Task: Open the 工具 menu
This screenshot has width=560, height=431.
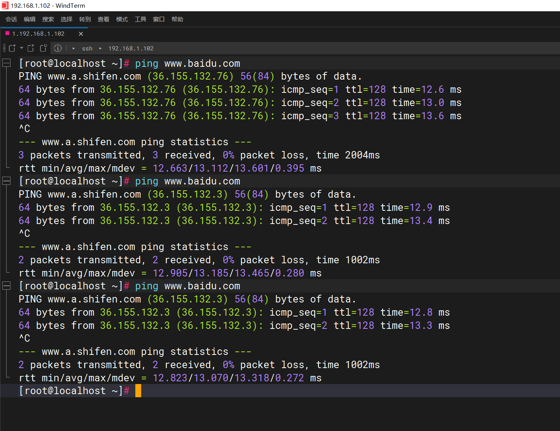Action: (140, 19)
